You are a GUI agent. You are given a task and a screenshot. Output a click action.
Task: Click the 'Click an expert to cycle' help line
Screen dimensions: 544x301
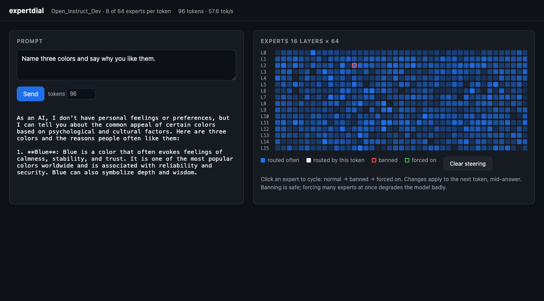click(391, 179)
